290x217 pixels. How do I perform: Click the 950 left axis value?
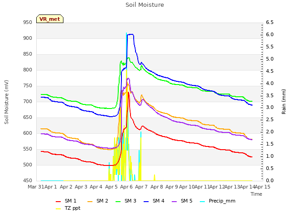[x=28, y=23]
